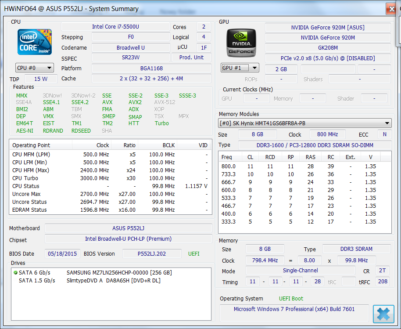This screenshot has height=329, width=401.
Task: Select the CPU Turbo operating point row
Action: (x=111, y=178)
